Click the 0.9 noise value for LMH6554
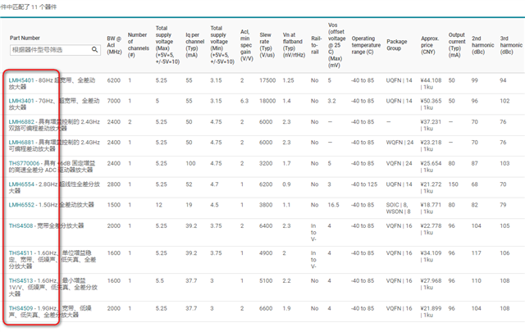 point(286,184)
